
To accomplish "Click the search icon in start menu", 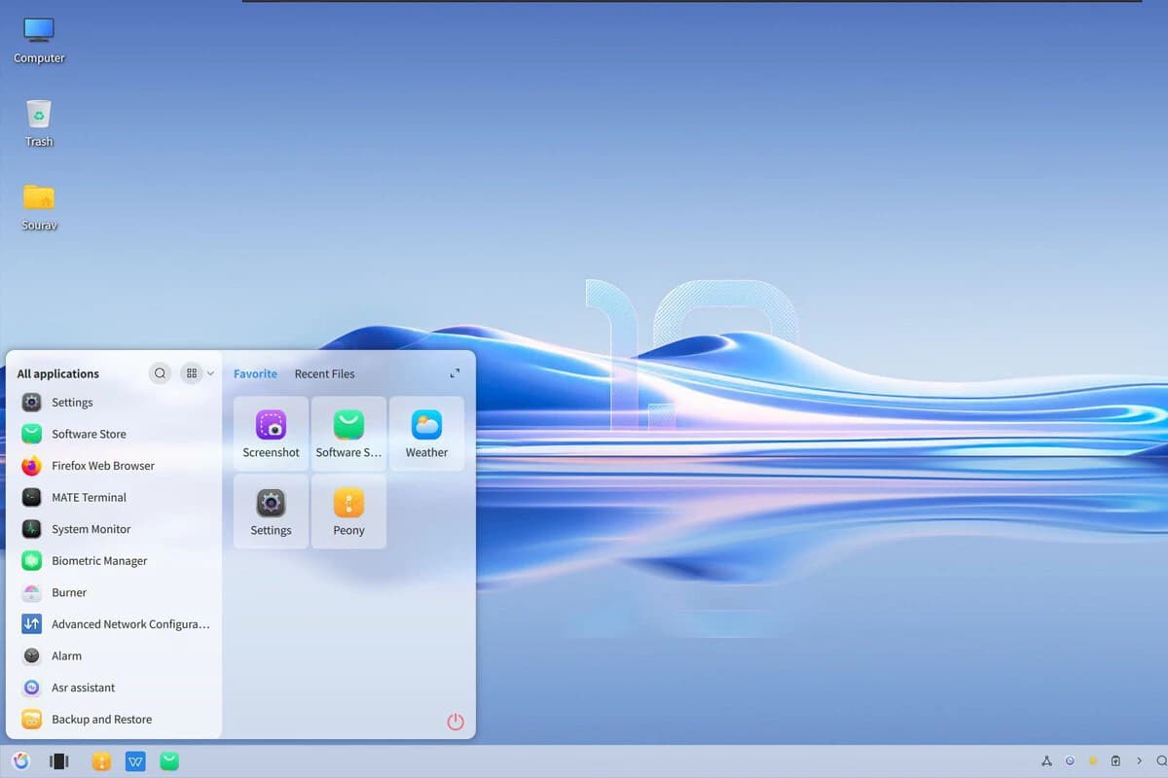I will click(x=161, y=373).
